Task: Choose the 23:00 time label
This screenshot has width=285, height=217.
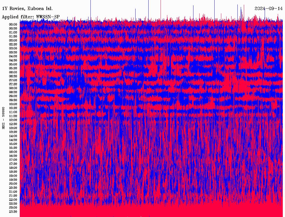Action: click(x=13, y=208)
